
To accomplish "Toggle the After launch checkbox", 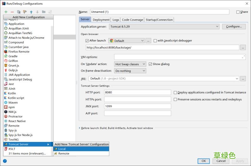I will (87, 41).
